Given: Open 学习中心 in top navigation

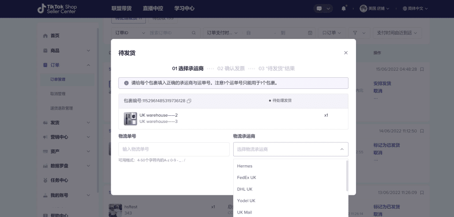Looking at the screenshot, I should coord(184,8).
